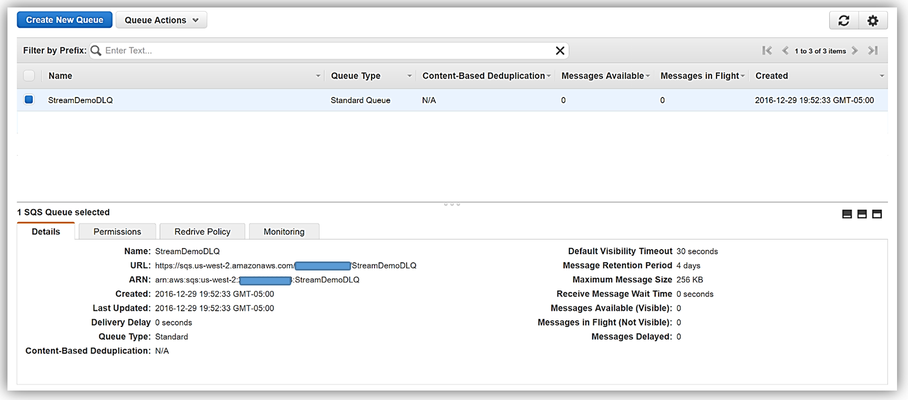
Task: Go to the previous page arrow
Action: click(x=785, y=50)
